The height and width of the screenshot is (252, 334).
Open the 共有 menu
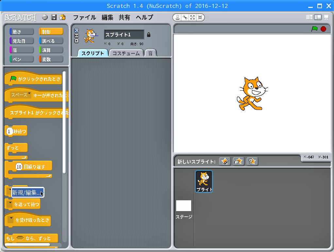125,17
